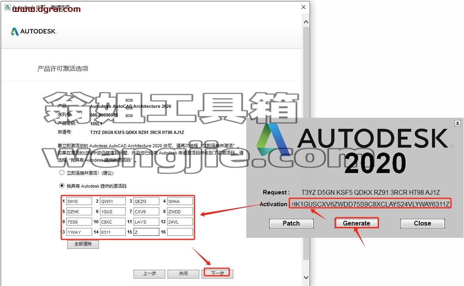Click activation code field 9 containing 75S9
Screen dimensions: 464x286
79,222
